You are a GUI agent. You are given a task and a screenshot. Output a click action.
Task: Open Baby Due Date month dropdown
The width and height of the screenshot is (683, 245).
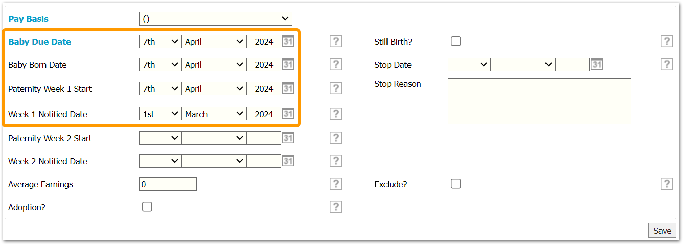(214, 42)
